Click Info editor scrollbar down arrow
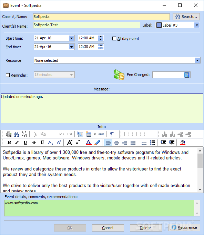This screenshot has width=204, height=235. (x=200, y=189)
